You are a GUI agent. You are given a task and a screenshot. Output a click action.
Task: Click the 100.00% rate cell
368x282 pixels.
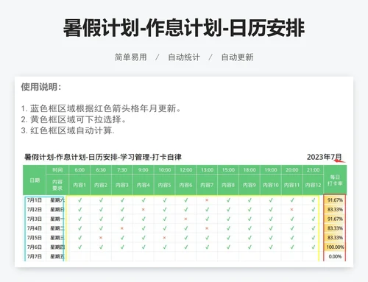(x=335, y=247)
